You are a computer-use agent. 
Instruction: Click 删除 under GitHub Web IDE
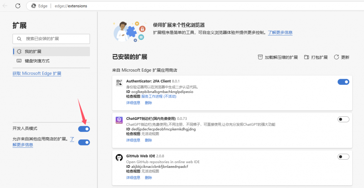click(148, 177)
